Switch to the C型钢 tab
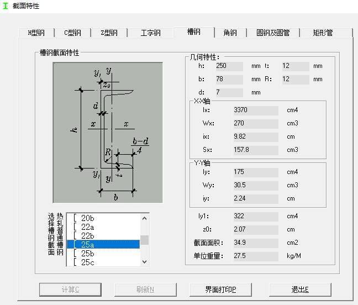The image size is (358, 305). tap(72, 33)
